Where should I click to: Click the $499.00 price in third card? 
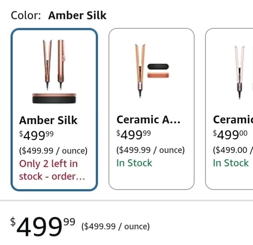tap(230, 135)
